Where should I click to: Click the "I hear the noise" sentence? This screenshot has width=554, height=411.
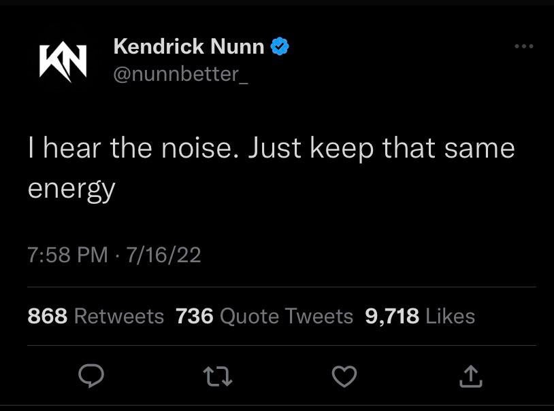[133, 149]
